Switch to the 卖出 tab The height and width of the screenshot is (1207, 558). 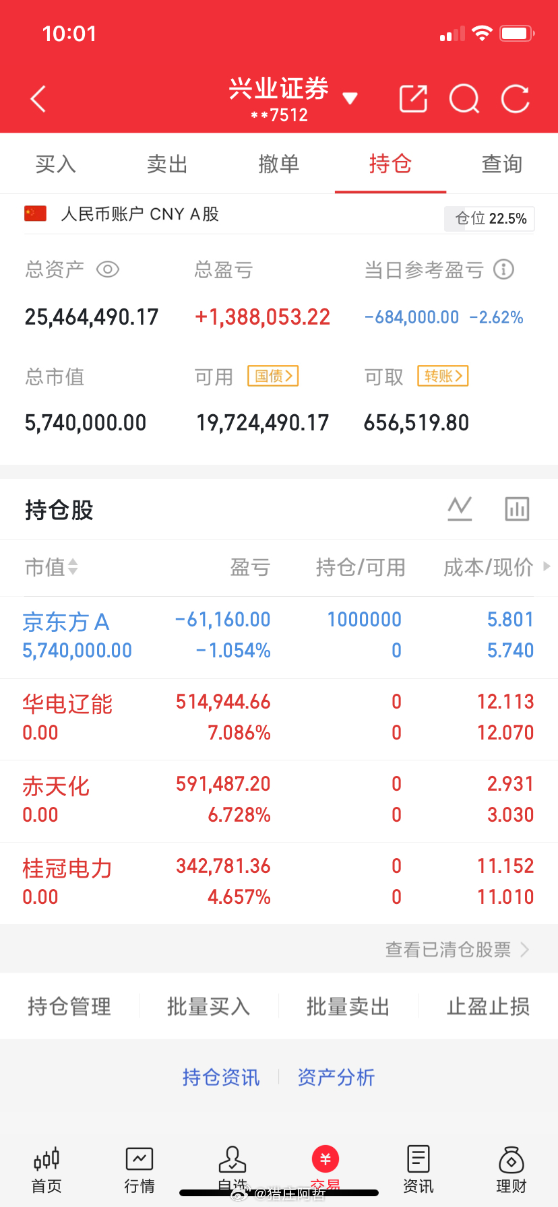[x=167, y=164]
